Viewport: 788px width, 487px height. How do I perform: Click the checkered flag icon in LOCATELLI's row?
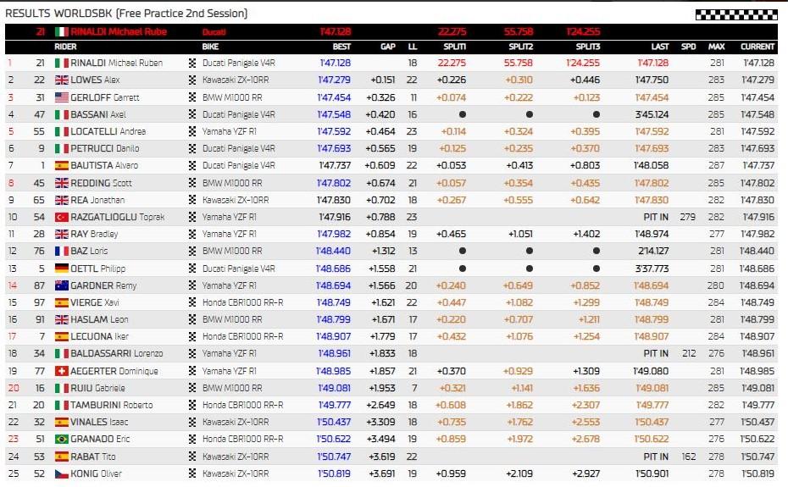192,131
